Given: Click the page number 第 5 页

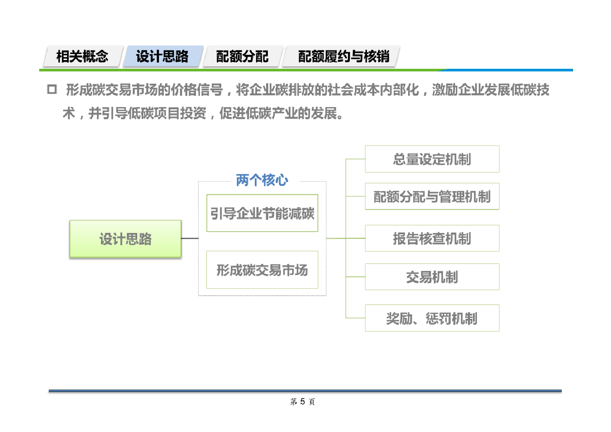Looking at the screenshot, I should coord(303,402).
